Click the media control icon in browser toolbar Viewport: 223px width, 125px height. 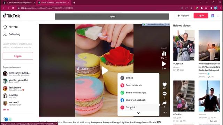pyautogui.click(x=206, y=8)
